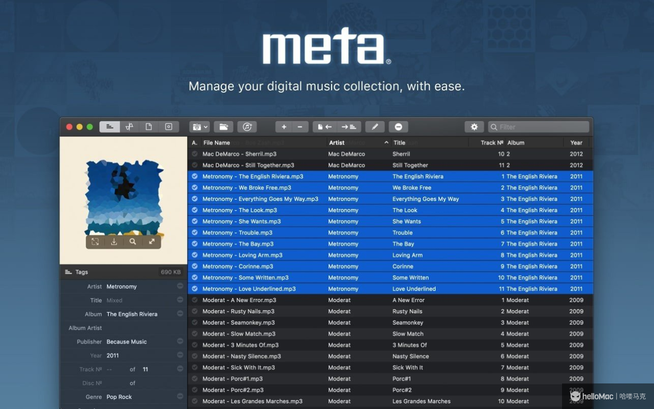The height and width of the screenshot is (409, 654).
Task: Open settings via the gear icon
Action: pos(474,127)
